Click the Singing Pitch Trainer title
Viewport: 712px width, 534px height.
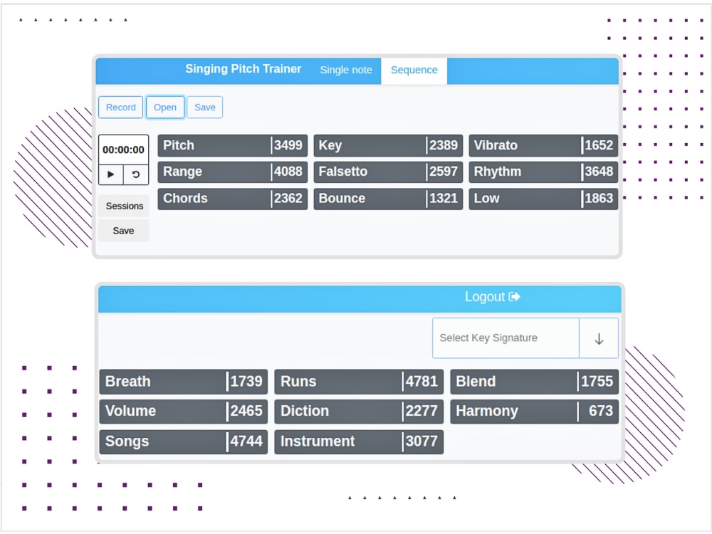(243, 69)
